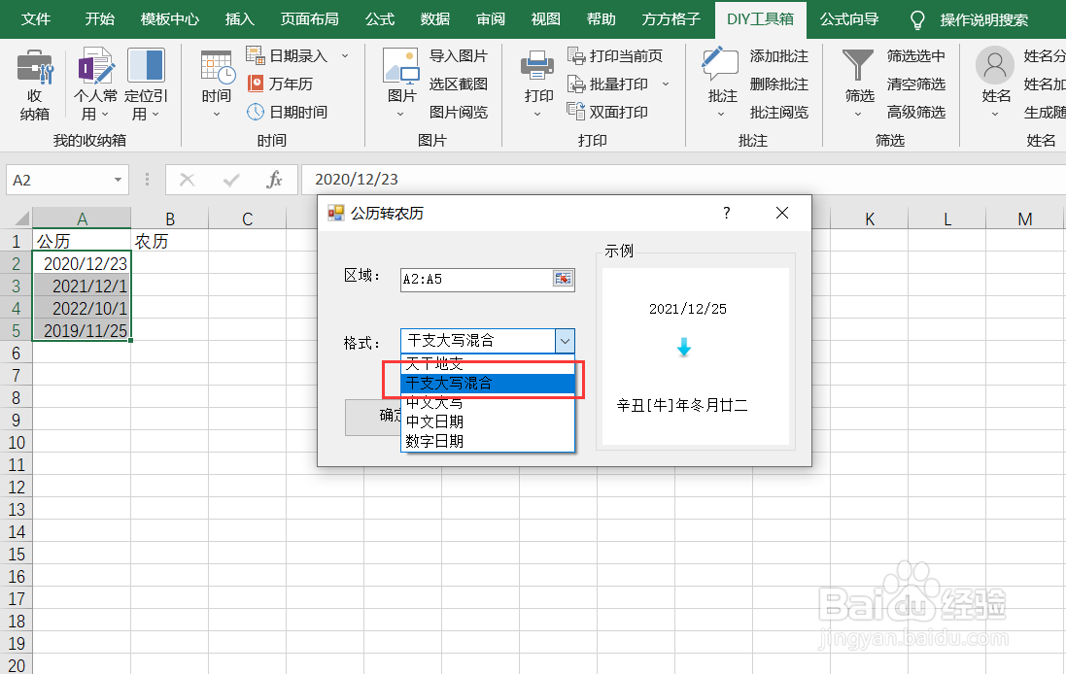Open the 文件 tab
The image size is (1066, 674).
pos(35,19)
